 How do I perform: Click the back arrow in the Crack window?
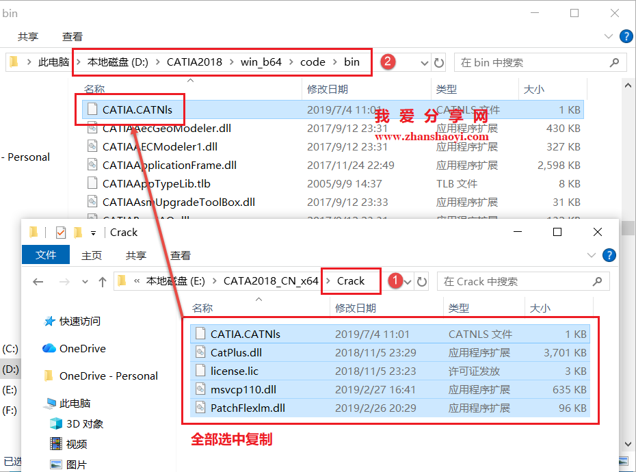[x=38, y=281]
